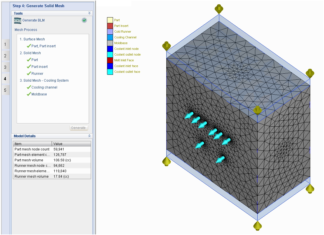This screenshot has height=235, width=324.
Task: Click the checkmark next to Runner
Action: point(29,73)
